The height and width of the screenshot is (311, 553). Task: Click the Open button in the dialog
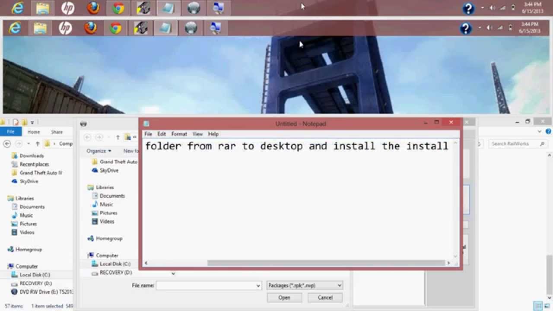284,298
